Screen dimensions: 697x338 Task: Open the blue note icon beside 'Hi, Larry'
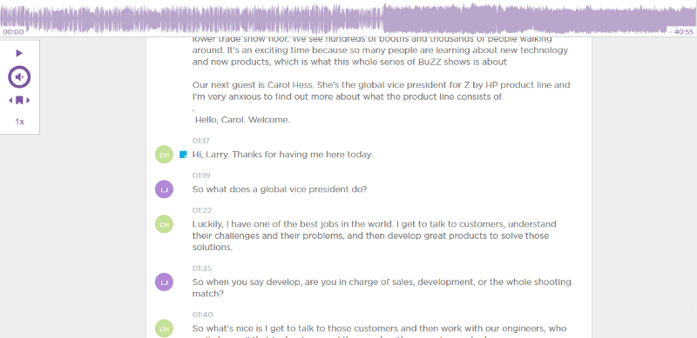(183, 155)
